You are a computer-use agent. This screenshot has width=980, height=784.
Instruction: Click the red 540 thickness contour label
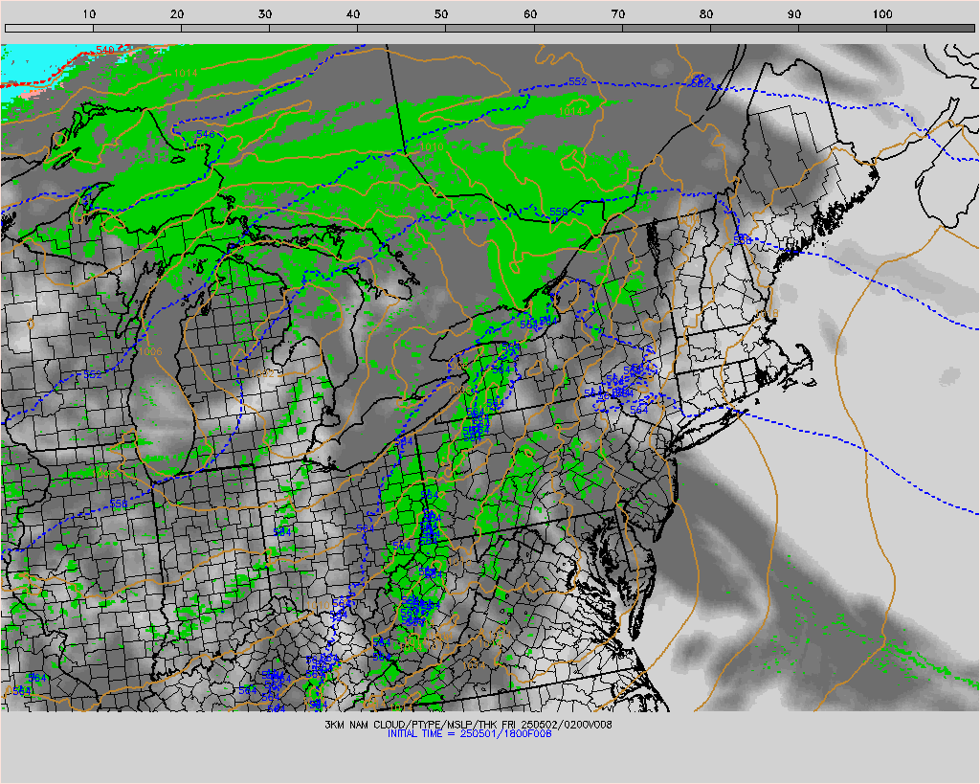tap(105, 50)
